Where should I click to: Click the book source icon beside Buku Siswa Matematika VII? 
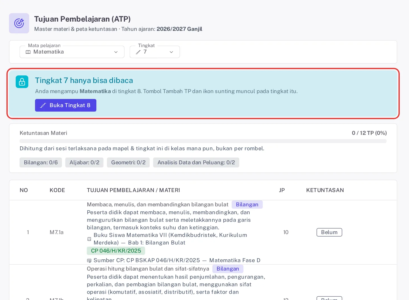coord(89,239)
